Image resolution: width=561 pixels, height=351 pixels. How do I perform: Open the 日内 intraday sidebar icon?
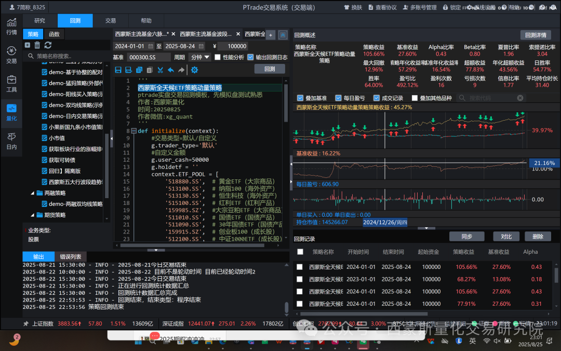coord(11,141)
